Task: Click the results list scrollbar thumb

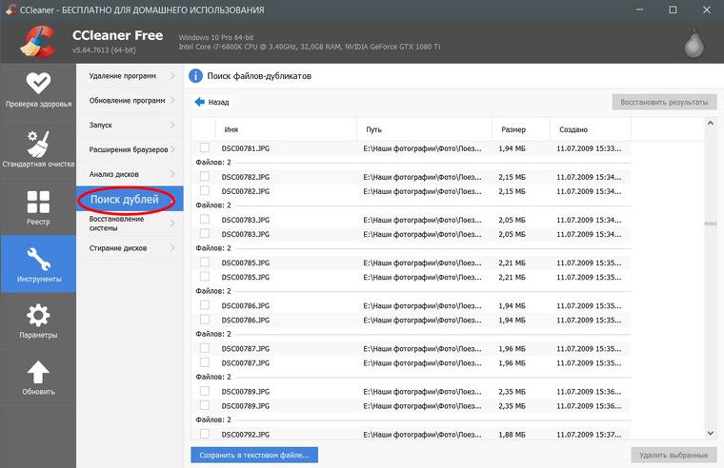Action: (710, 224)
